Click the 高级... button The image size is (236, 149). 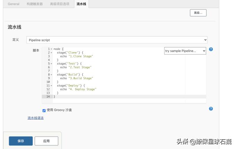click(x=198, y=13)
